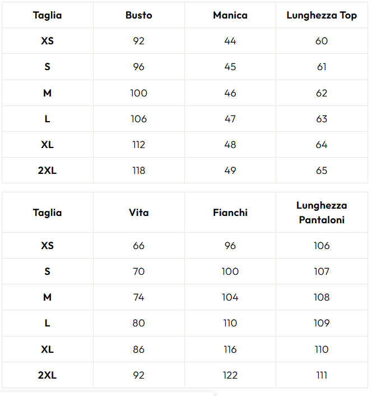The image size is (372, 396).
Task: Click Busto value 100 for size M
Action: (139, 93)
